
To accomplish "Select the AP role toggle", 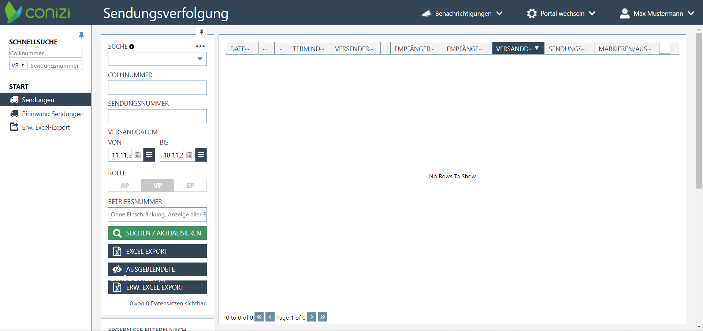I will (124, 185).
